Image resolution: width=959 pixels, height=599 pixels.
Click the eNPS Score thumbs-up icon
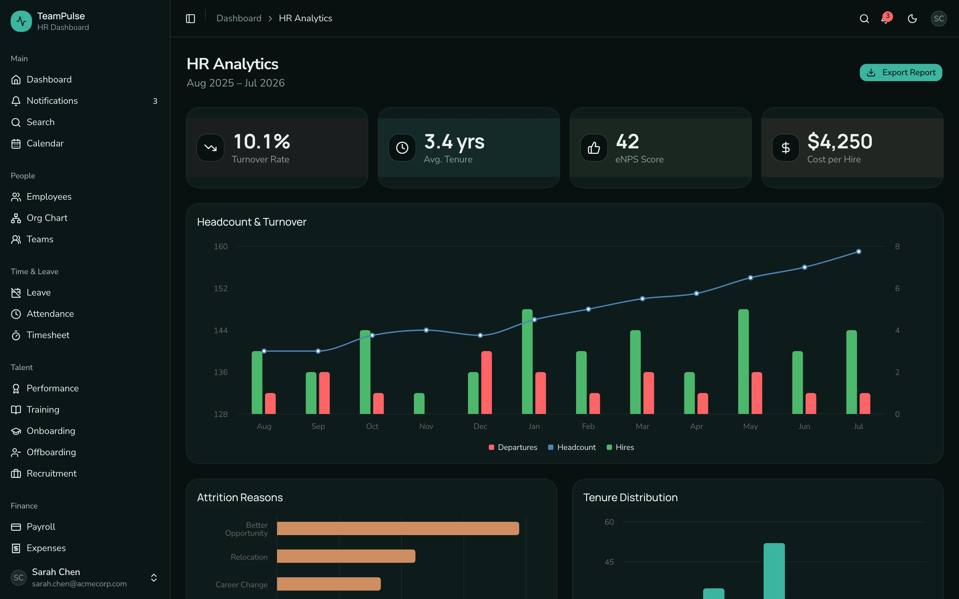tap(594, 148)
